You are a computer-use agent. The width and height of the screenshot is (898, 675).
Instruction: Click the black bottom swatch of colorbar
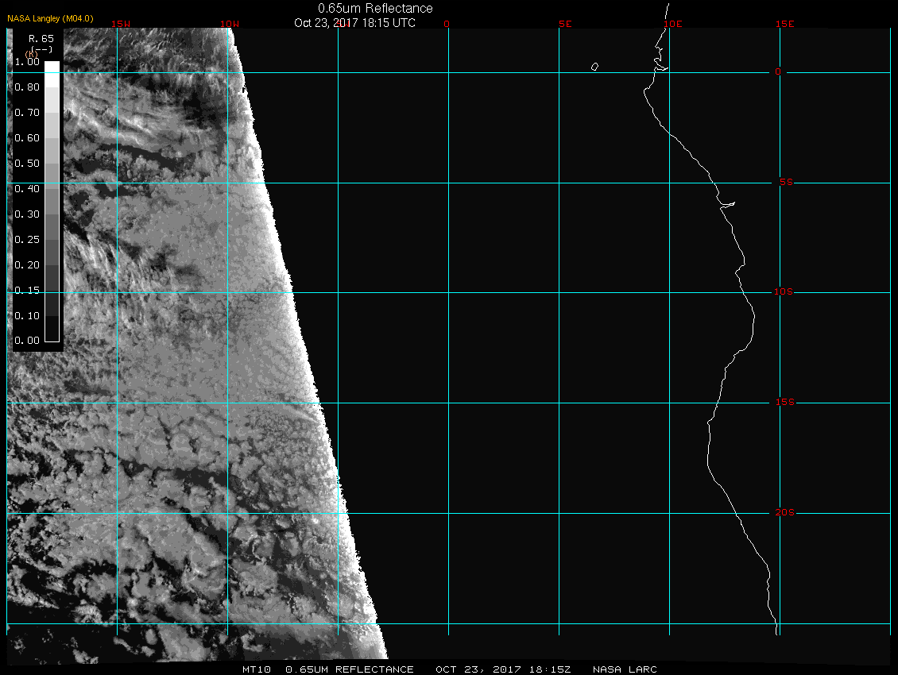point(52,329)
